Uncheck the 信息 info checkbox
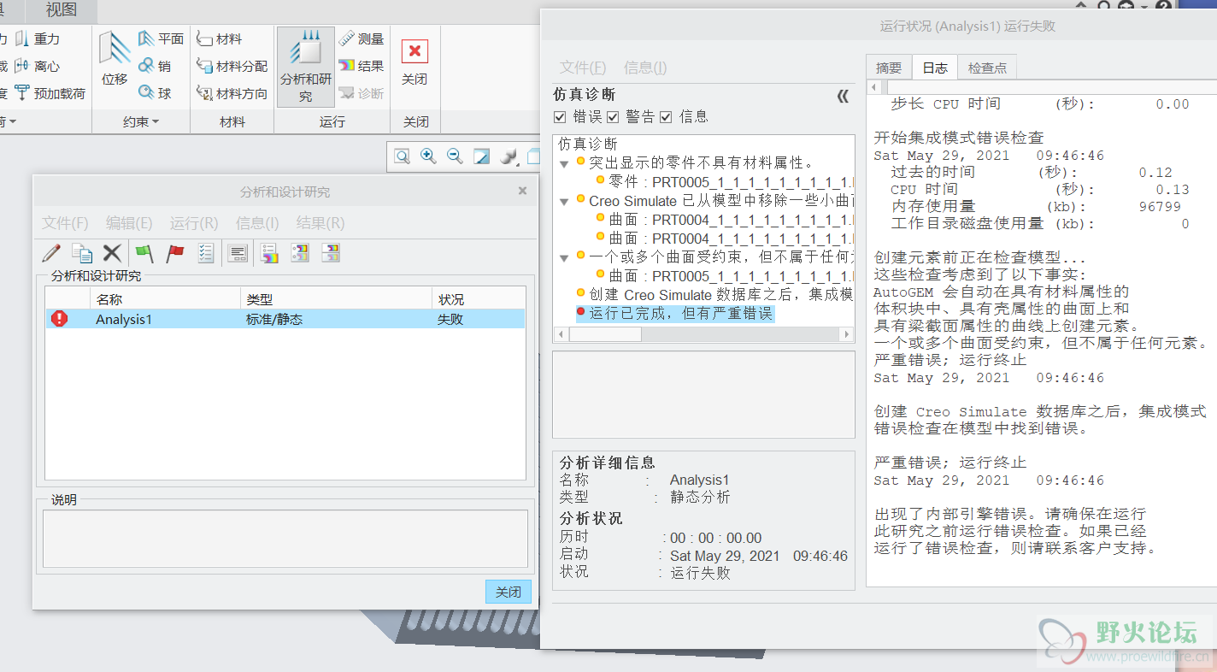 click(x=666, y=117)
